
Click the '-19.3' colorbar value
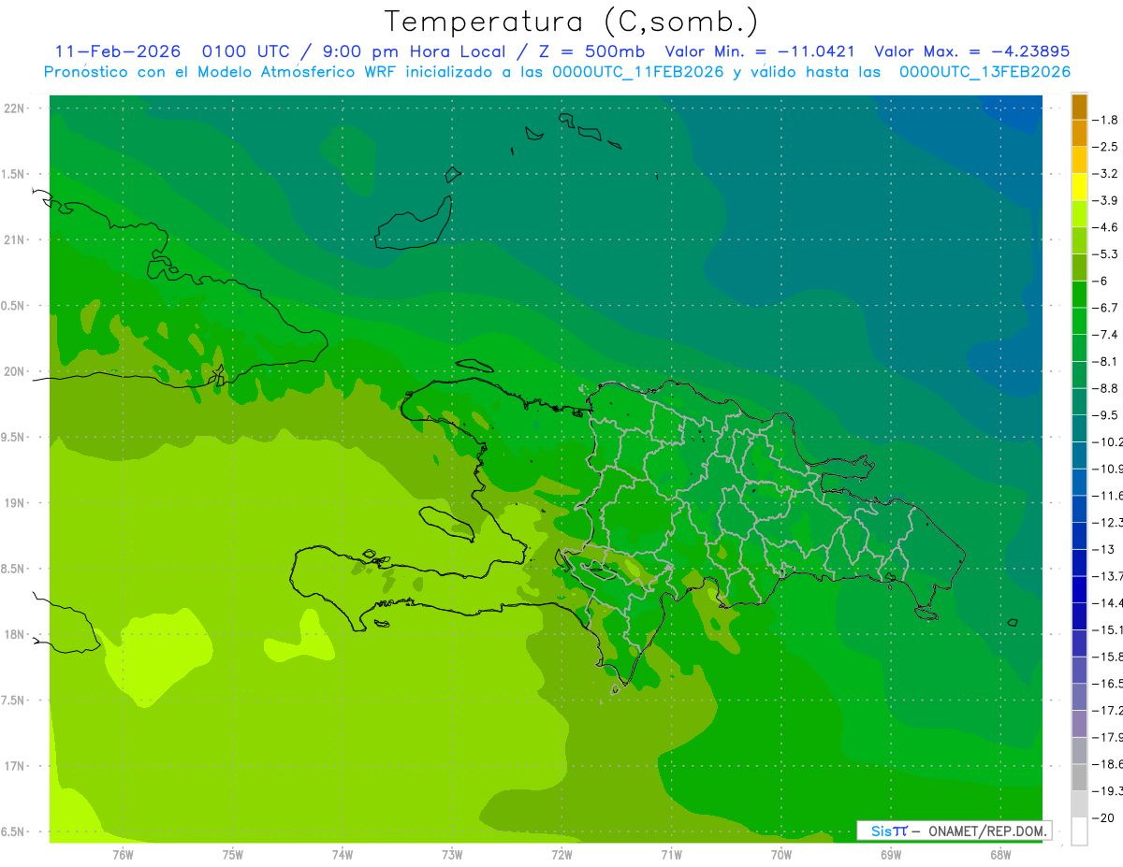point(1108,789)
